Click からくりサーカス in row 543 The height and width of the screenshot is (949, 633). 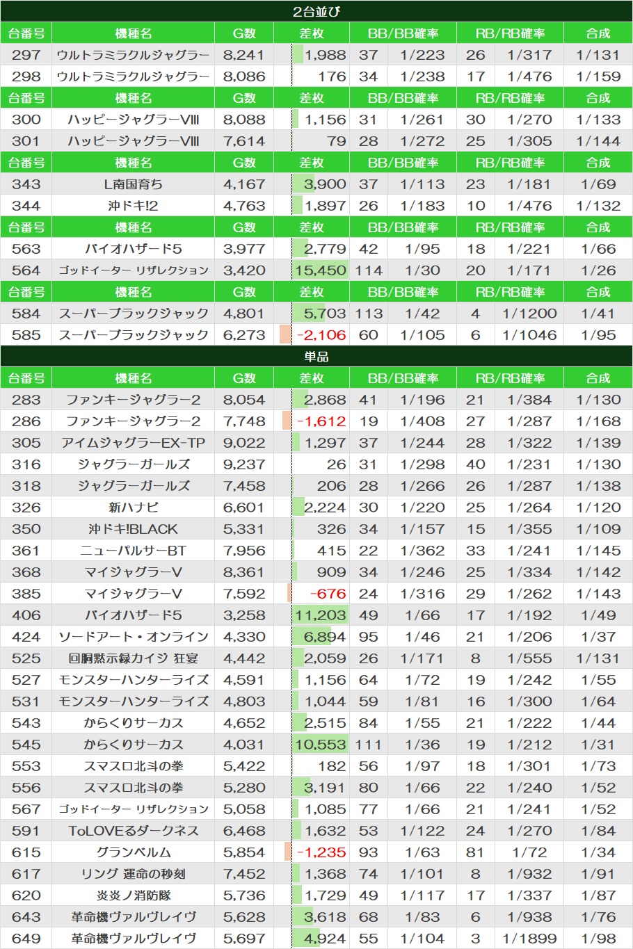(x=133, y=723)
